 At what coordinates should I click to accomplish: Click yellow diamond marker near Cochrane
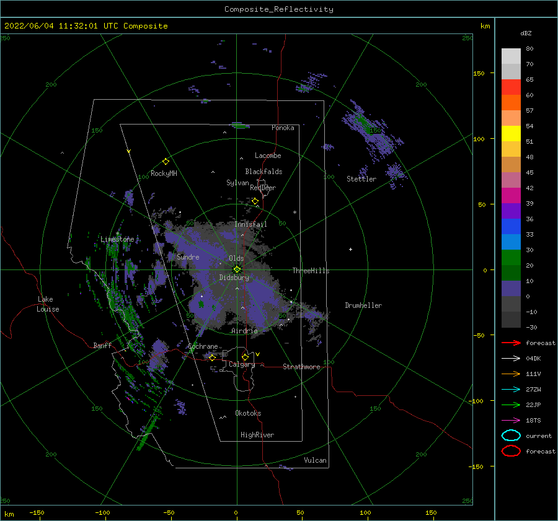pyautogui.click(x=212, y=357)
